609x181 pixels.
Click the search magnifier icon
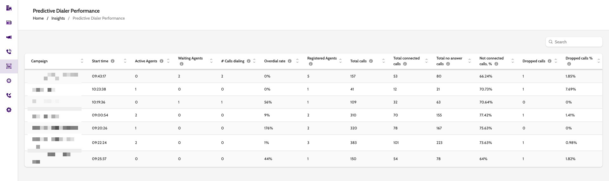coord(551,42)
